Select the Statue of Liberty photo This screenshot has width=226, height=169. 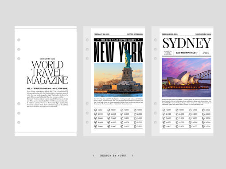pos(118,79)
